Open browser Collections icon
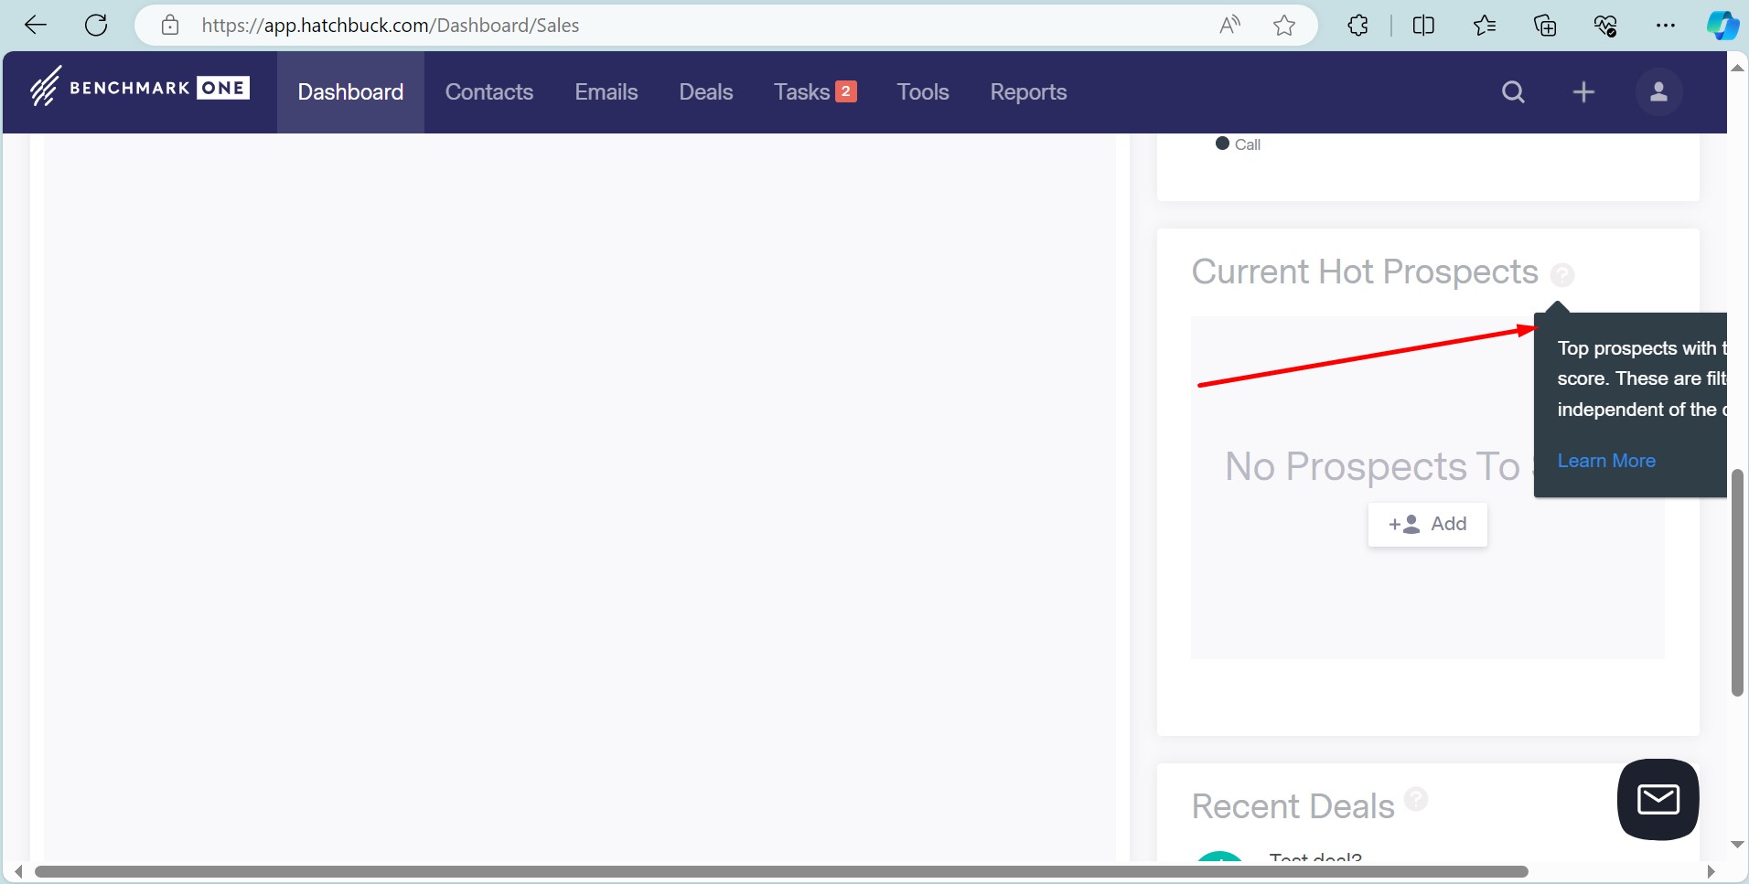Screen dimensions: 1749x884 click(x=1545, y=26)
